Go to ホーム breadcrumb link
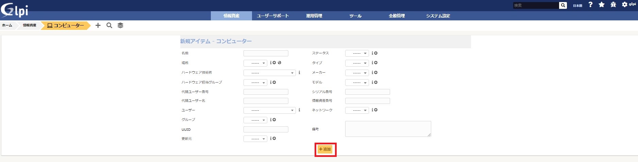This screenshot has height=162, width=638. 7,25
